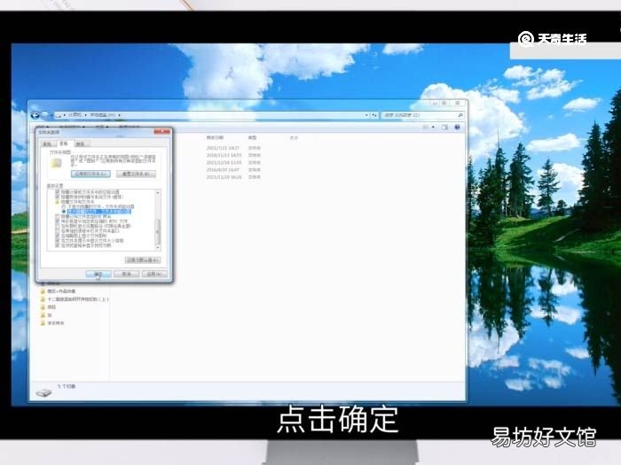Expand the breadcrumb arrow after 本地磁盘
The image size is (621, 465).
119,115
